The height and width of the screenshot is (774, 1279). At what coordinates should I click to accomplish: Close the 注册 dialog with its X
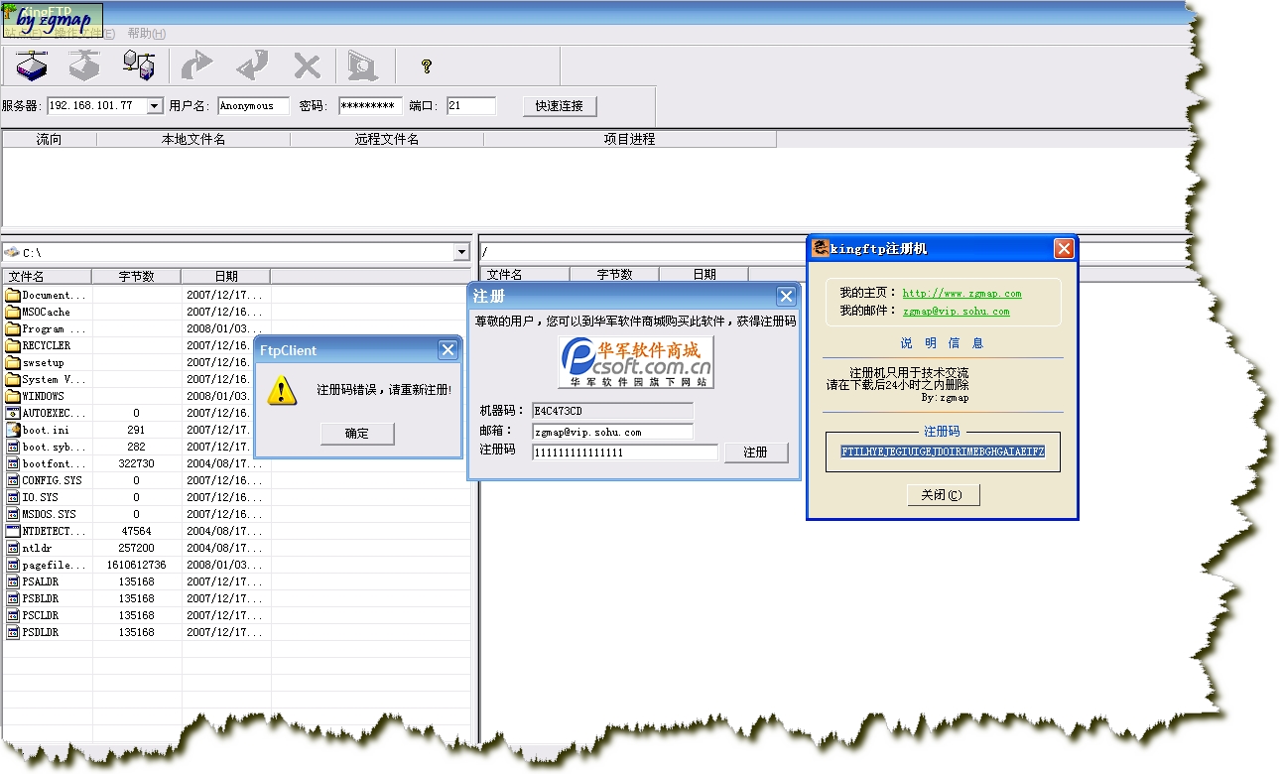tap(786, 297)
